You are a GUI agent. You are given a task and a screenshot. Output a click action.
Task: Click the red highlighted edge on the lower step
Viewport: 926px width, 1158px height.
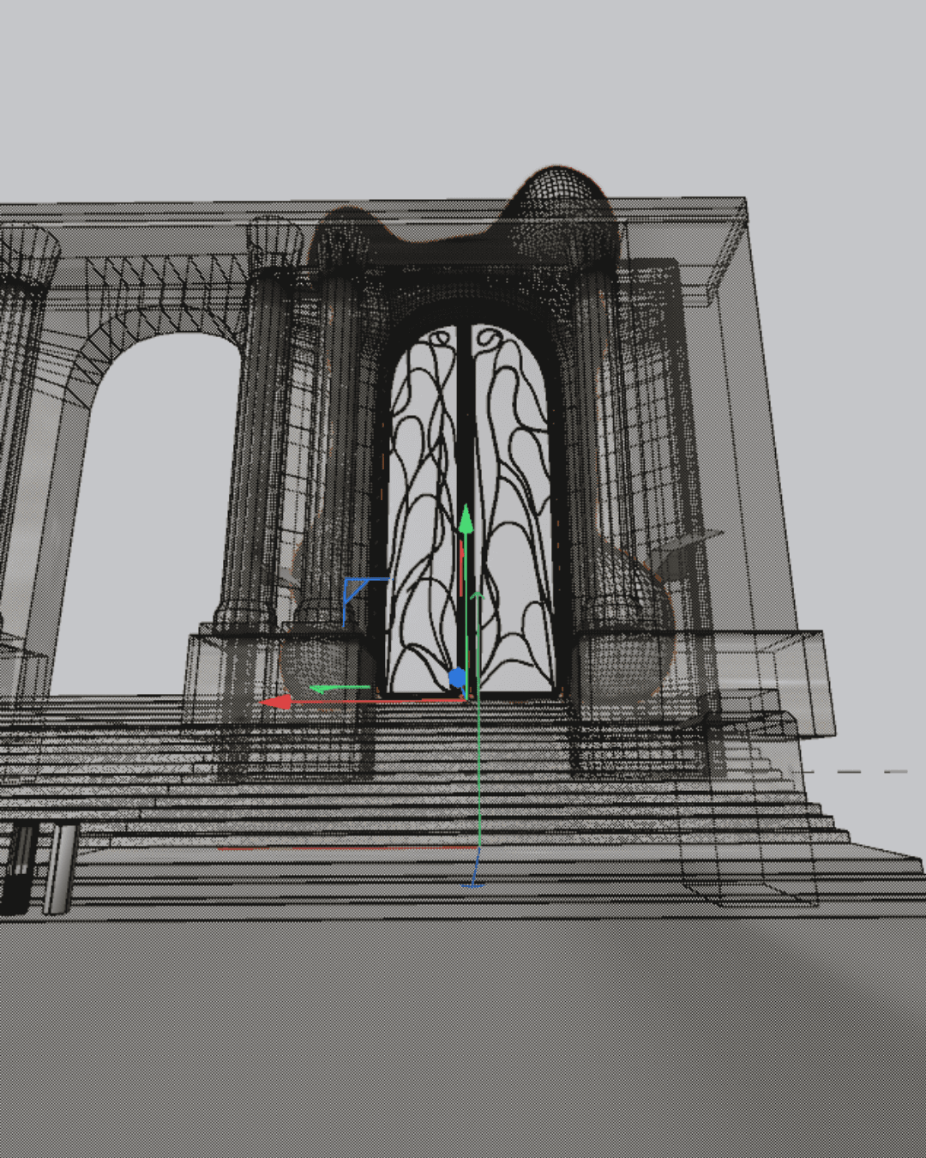pyautogui.click(x=343, y=849)
